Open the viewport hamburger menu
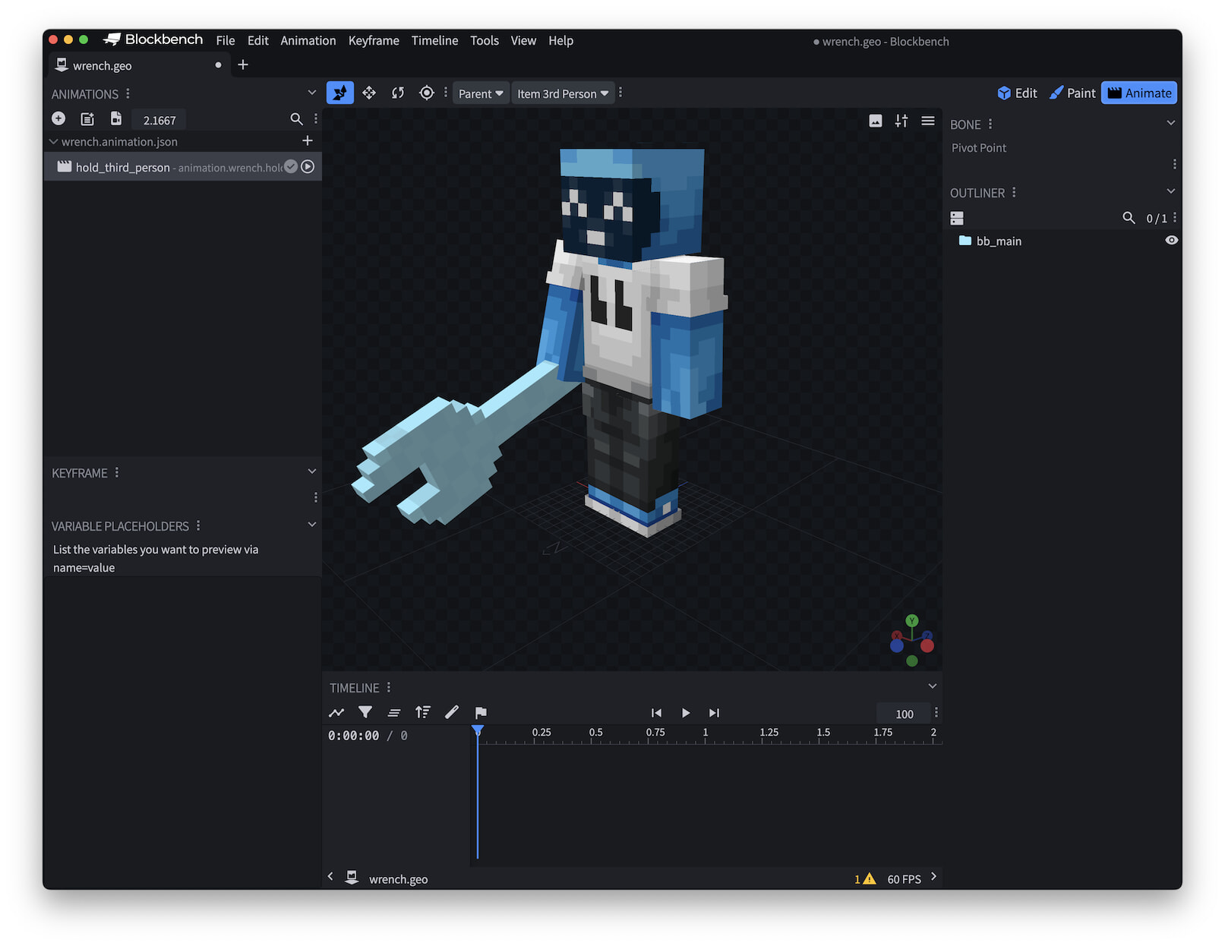 tap(928, 121)
